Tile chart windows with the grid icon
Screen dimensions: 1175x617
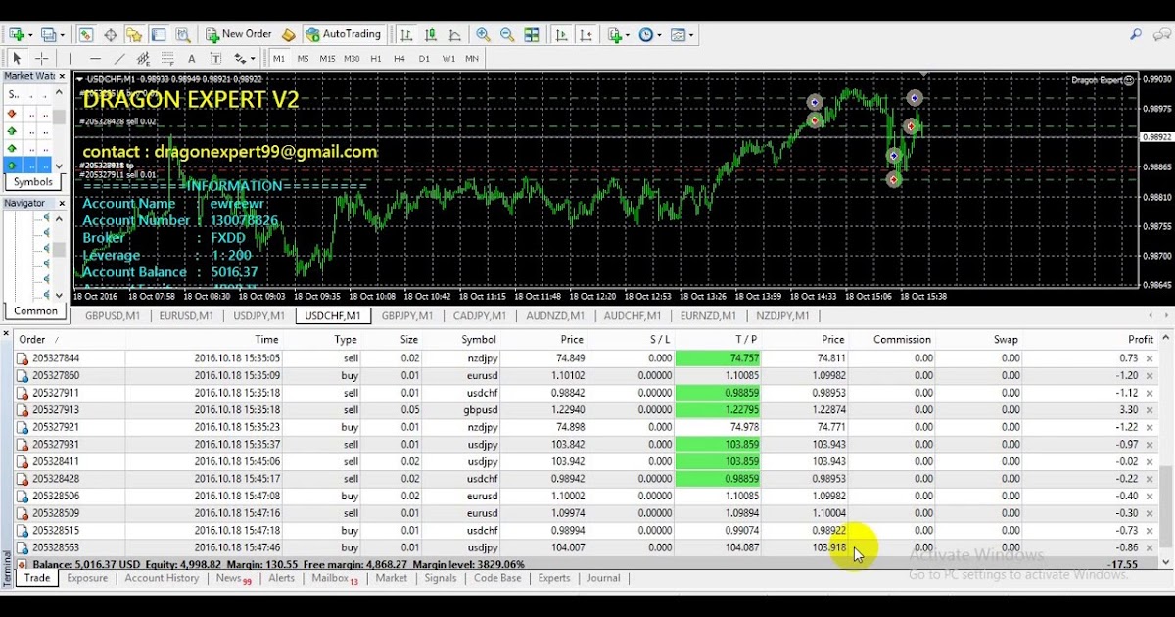532,34
